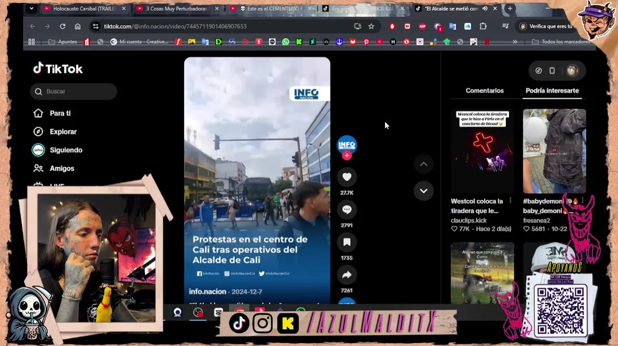Switch to 3 Cosas Muy Perturbadoras tab
618x346 pixels.
point(176,9)
